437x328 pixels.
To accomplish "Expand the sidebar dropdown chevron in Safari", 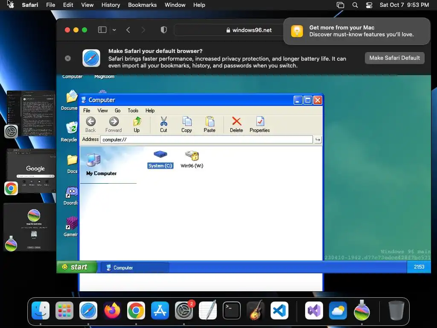I will coord(114,30).
